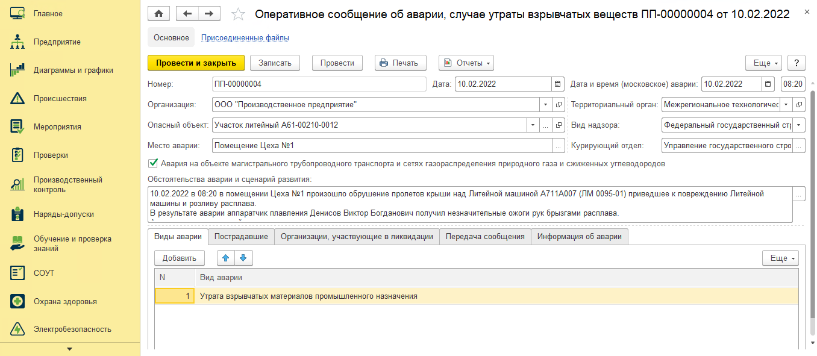Open the Главное section icon

pyautogui.click(x=17, y=13)
